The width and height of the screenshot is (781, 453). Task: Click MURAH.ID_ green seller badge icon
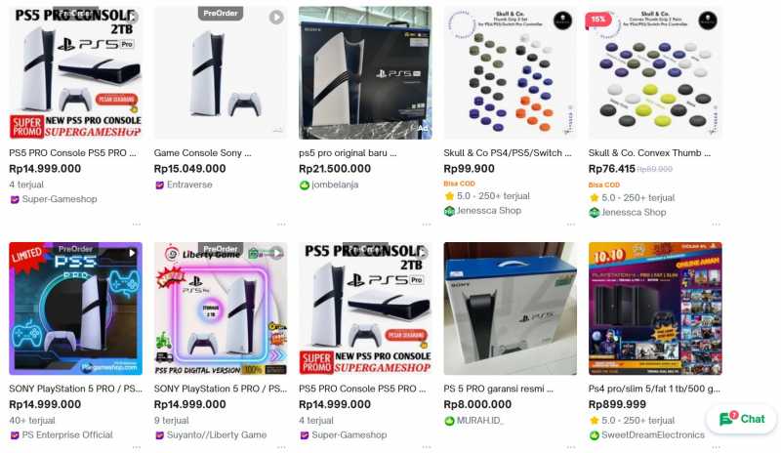449,421
